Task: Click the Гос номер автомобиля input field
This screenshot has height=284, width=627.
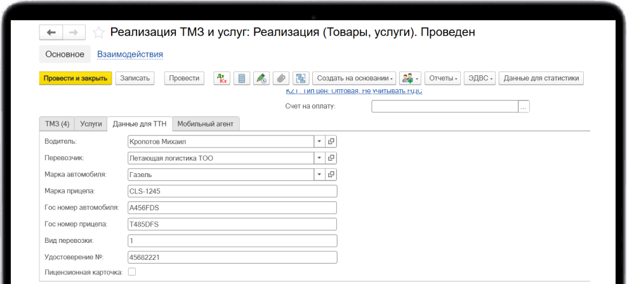Action: click(232, 207)
